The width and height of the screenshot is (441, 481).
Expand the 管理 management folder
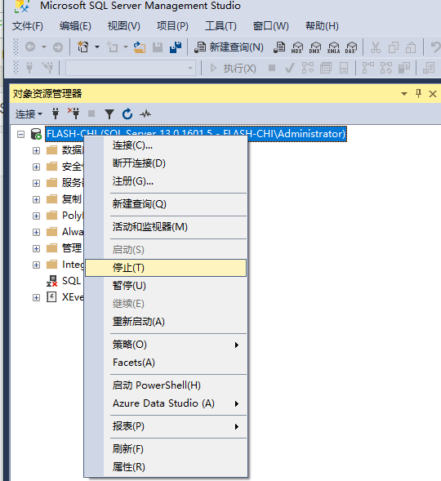tap(36, 248)
